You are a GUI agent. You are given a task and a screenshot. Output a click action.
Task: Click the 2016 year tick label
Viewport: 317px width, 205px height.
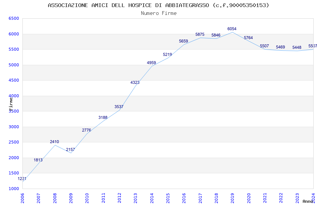[x=184, y=198]
